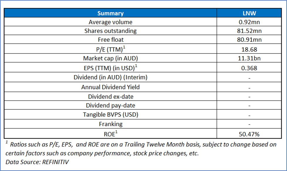
Task: Click the 11.31bn market cap value
Action: click(x=249, y=58)
